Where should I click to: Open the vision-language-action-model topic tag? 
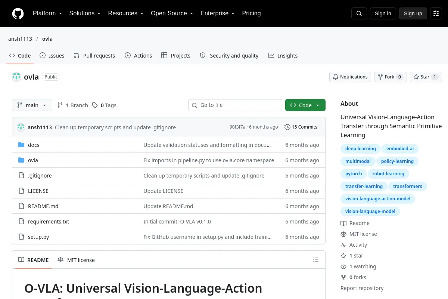point(378,199)
